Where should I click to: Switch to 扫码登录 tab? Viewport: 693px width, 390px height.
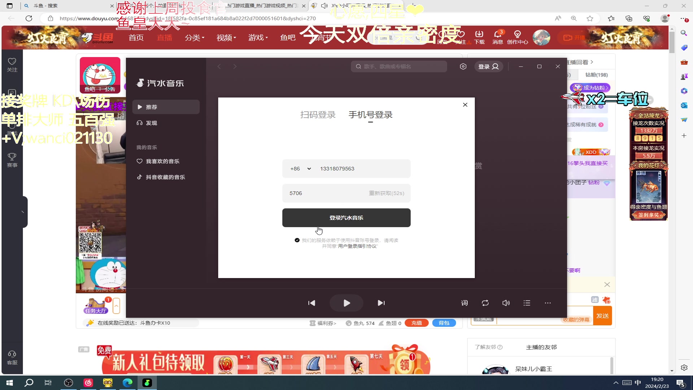click(x=318, y=115)
